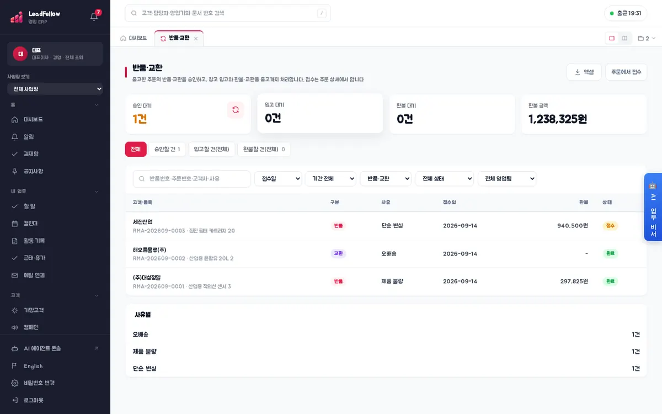Image resolution: width=662 pixels, height=414 pixels.
Task: Toggle the 출근 19:31 attendance status
Action: [626, 13]
